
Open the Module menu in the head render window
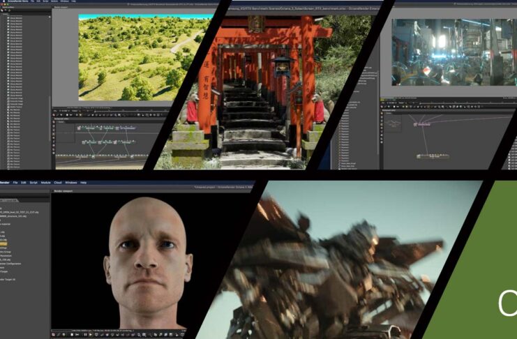click(x=46, y=182)
